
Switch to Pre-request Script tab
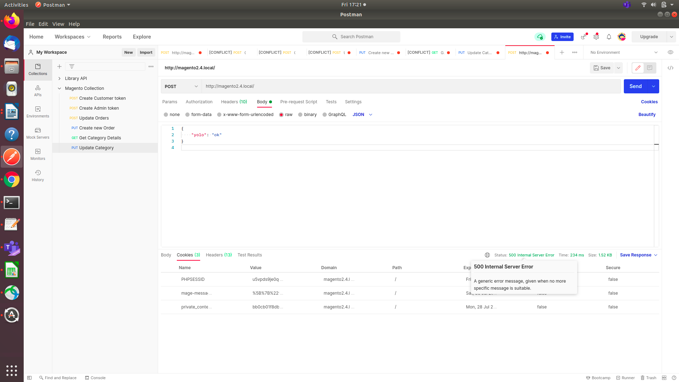(299, 102)
